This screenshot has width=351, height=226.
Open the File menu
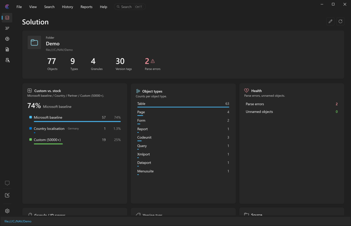19,7
